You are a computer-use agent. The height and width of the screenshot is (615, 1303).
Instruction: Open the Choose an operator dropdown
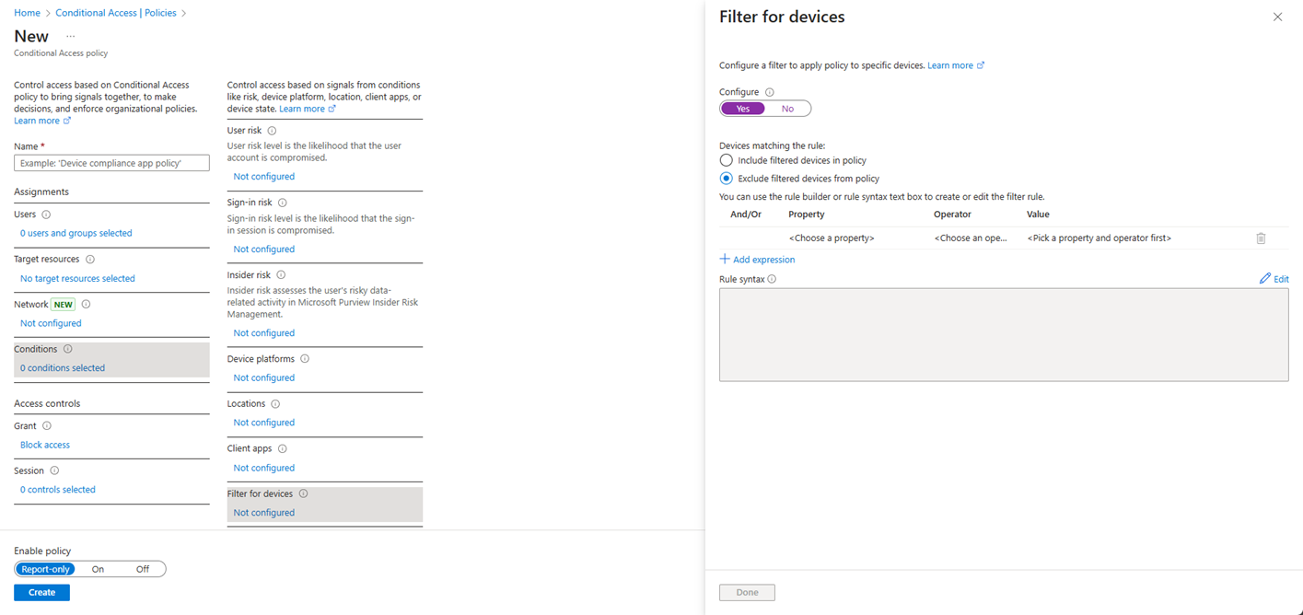pos(971,238)
